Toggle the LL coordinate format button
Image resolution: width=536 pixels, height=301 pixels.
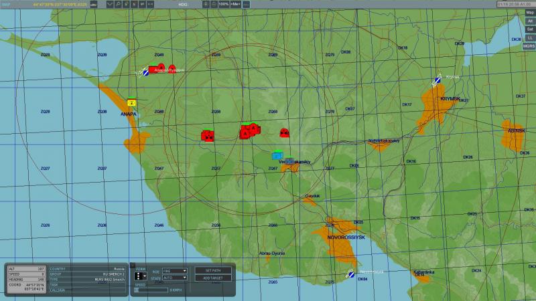pyautogui.click(x=530, y=37)
